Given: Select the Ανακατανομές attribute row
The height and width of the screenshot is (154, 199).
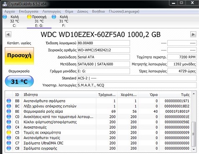Looking at the screenshot, I should (98, 127).
